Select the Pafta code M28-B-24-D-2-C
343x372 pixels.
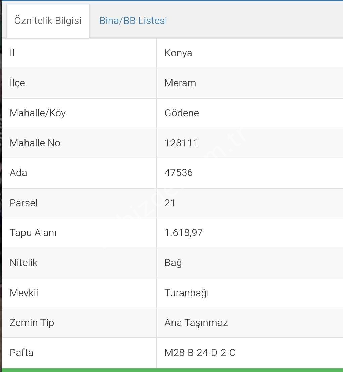(x=200, y=353)
